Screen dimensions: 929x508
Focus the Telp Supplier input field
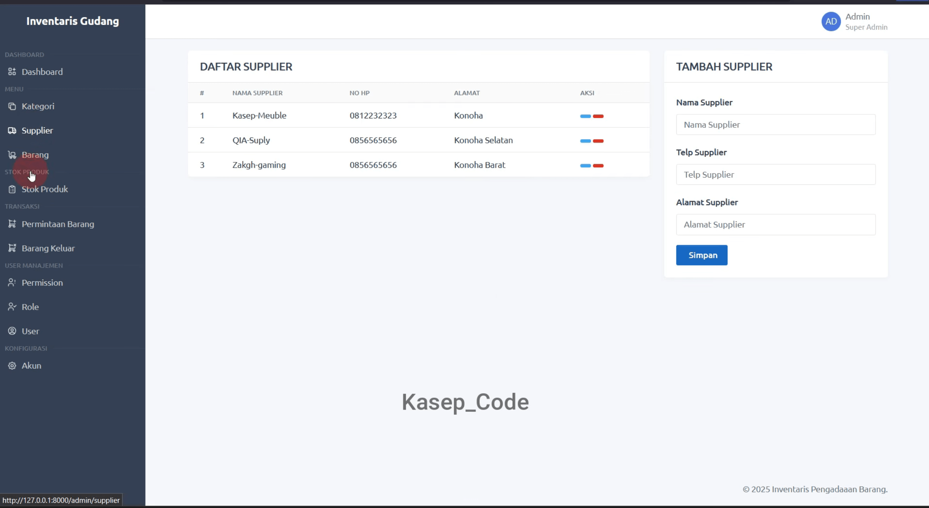(775, 175)
